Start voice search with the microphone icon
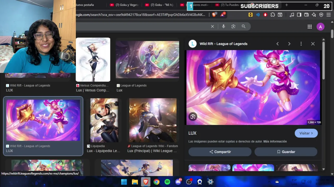 pos(223,26)
